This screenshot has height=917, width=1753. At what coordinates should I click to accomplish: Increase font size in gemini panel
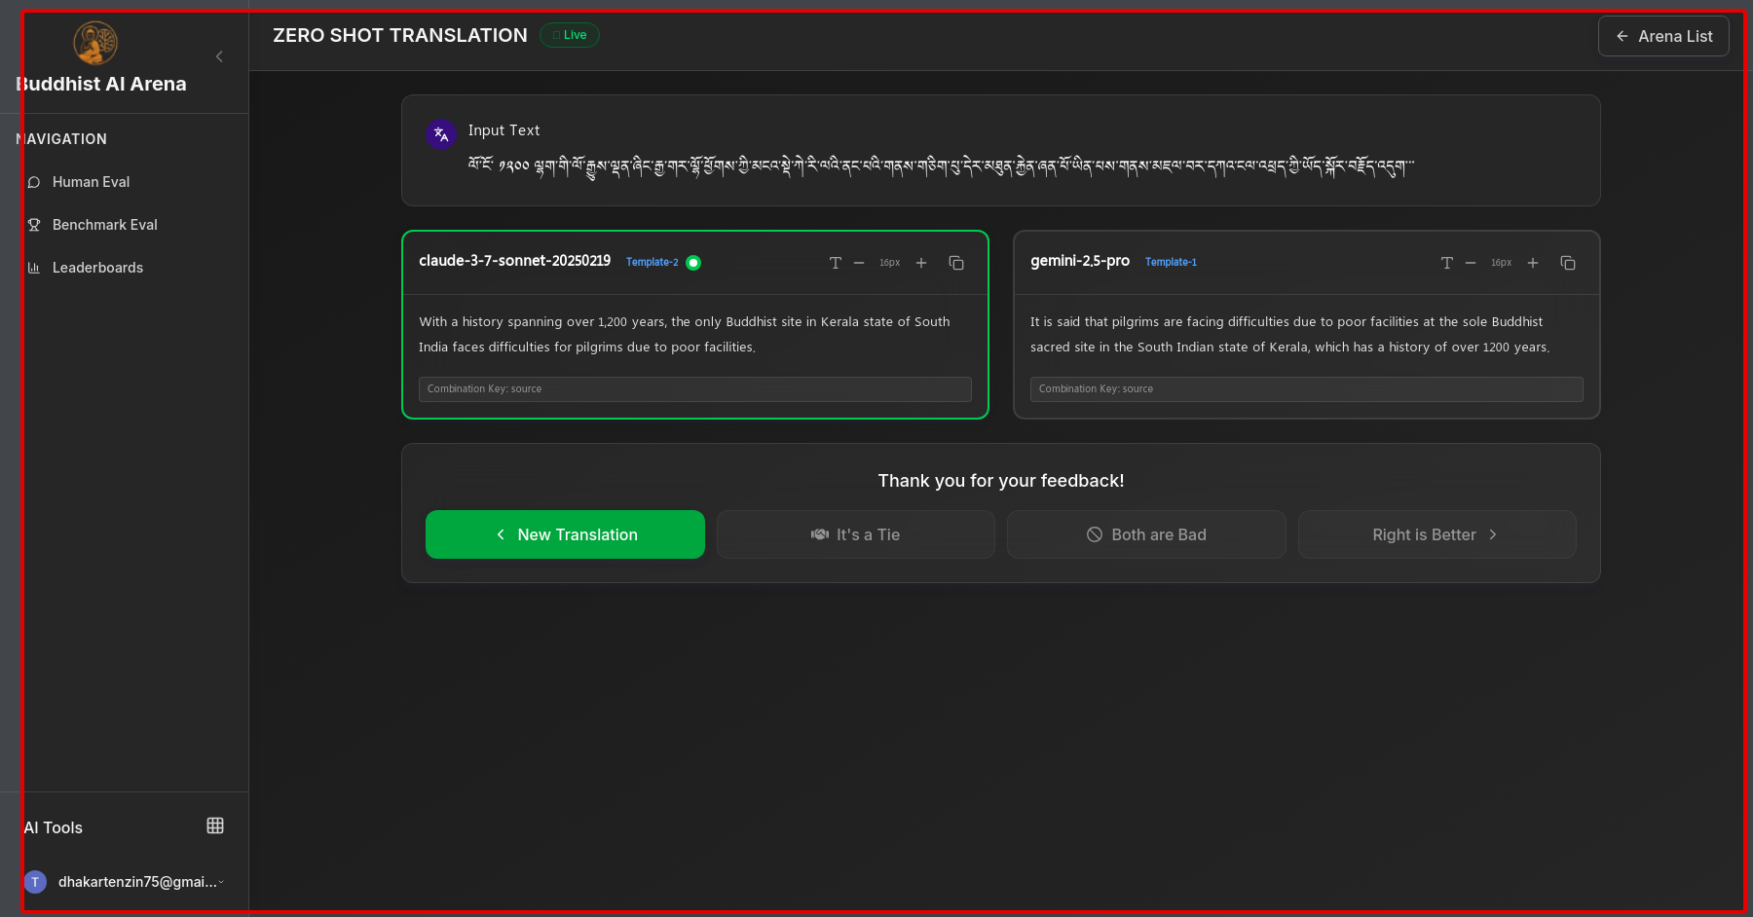tap(1533, 263)
